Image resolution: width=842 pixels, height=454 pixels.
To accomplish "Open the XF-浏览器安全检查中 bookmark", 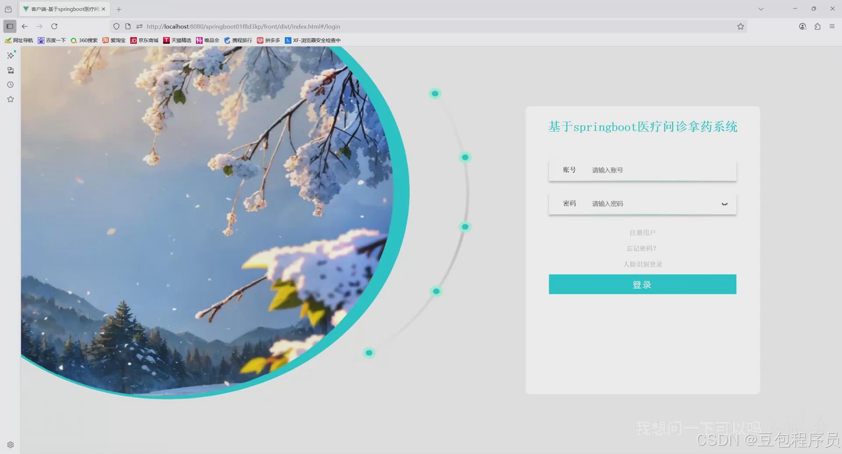I will [x=313, y=40].
